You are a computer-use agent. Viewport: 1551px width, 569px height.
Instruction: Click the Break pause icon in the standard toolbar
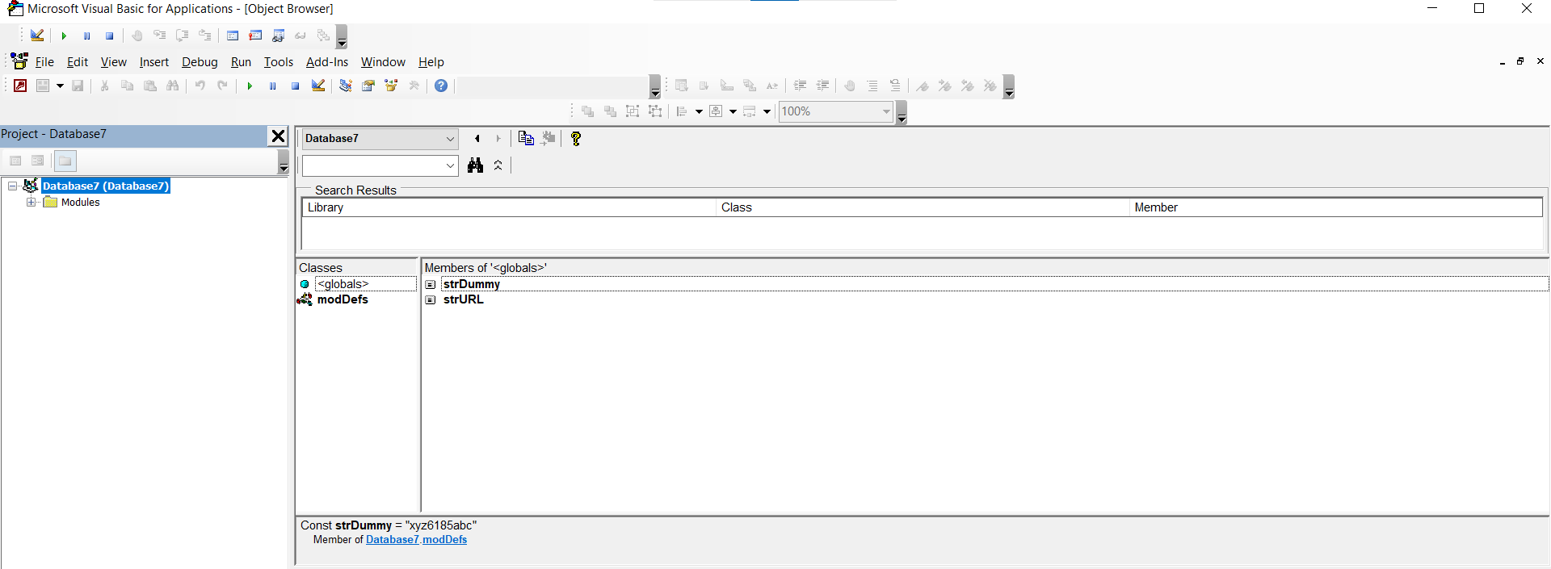pos(272,86)
